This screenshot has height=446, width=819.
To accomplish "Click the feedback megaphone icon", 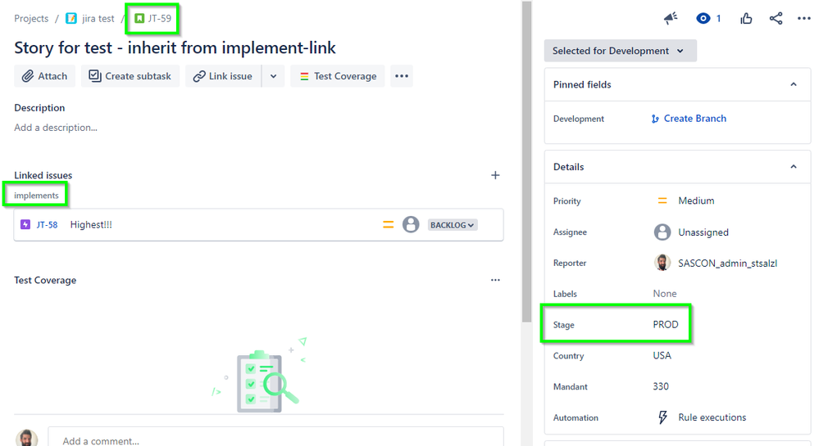I will (671, 18).
